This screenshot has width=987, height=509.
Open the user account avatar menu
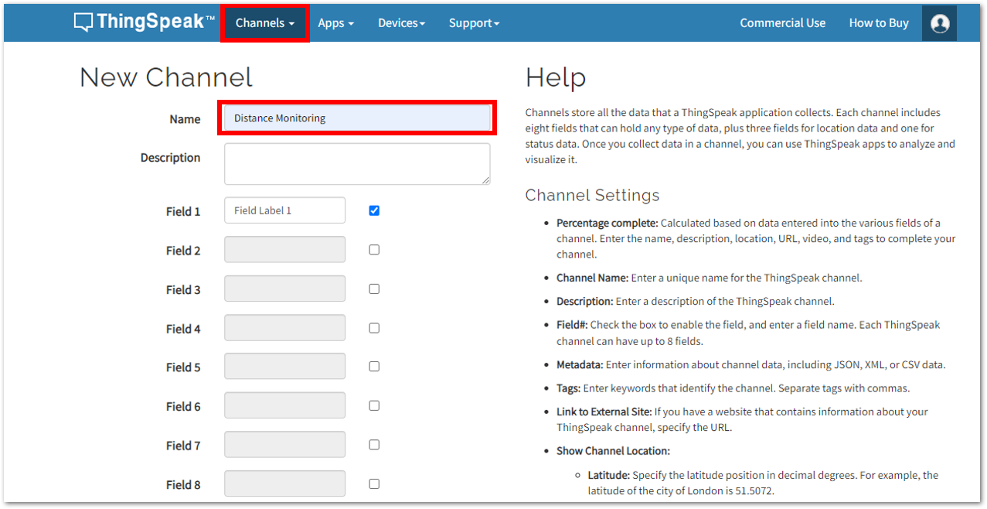pos(940,23)
